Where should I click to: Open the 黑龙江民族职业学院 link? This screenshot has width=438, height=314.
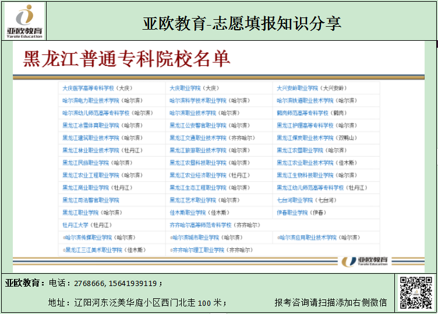pos(86,163)
